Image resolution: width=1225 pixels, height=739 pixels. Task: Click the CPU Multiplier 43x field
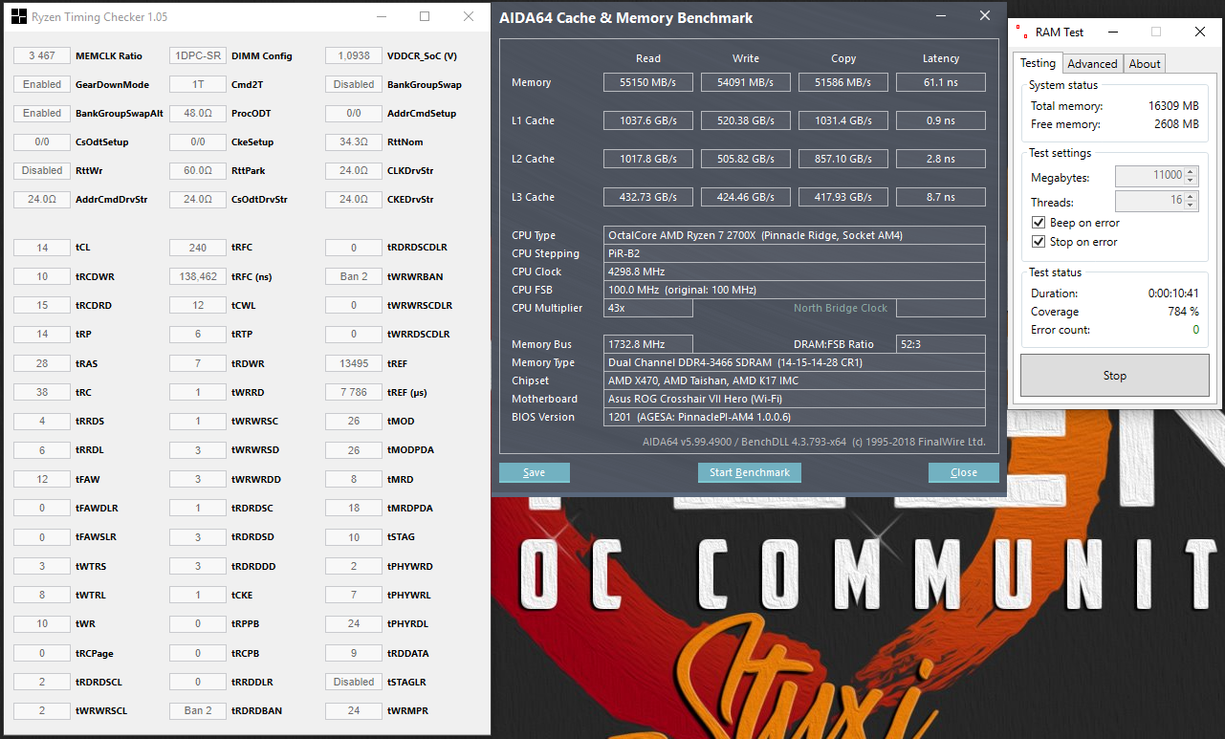(648, 308)
